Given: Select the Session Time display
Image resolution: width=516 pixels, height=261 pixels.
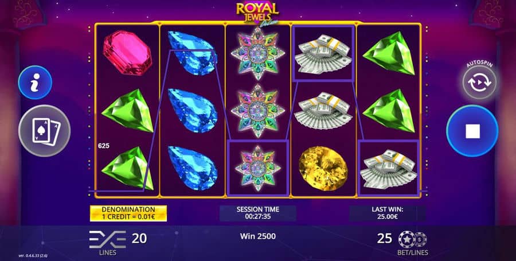Looking at the screenshot, I should [257, 213].
